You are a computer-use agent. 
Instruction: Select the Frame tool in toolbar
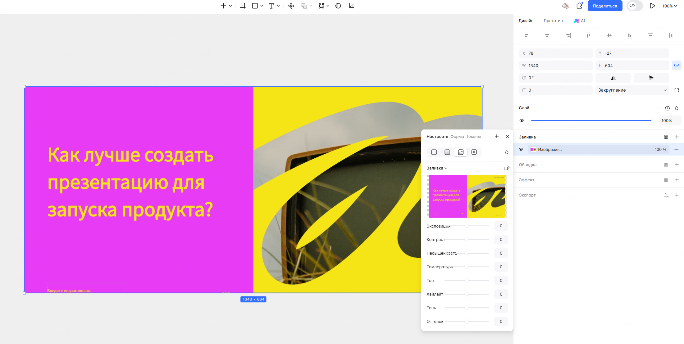coord(243,6)
